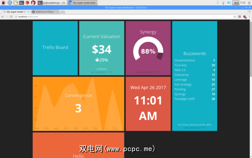
Task: Click the Wed Apr 26 2017 date
Action: (x=148, y=87)
